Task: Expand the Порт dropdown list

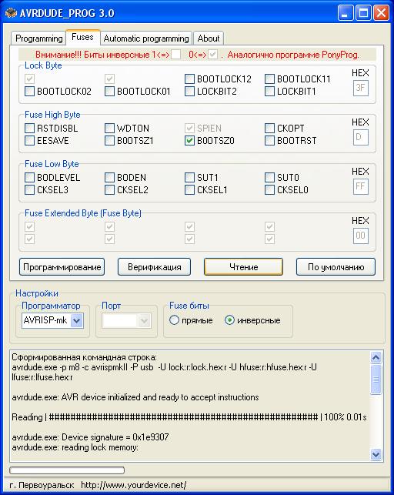Action: [x=144, y=321]
